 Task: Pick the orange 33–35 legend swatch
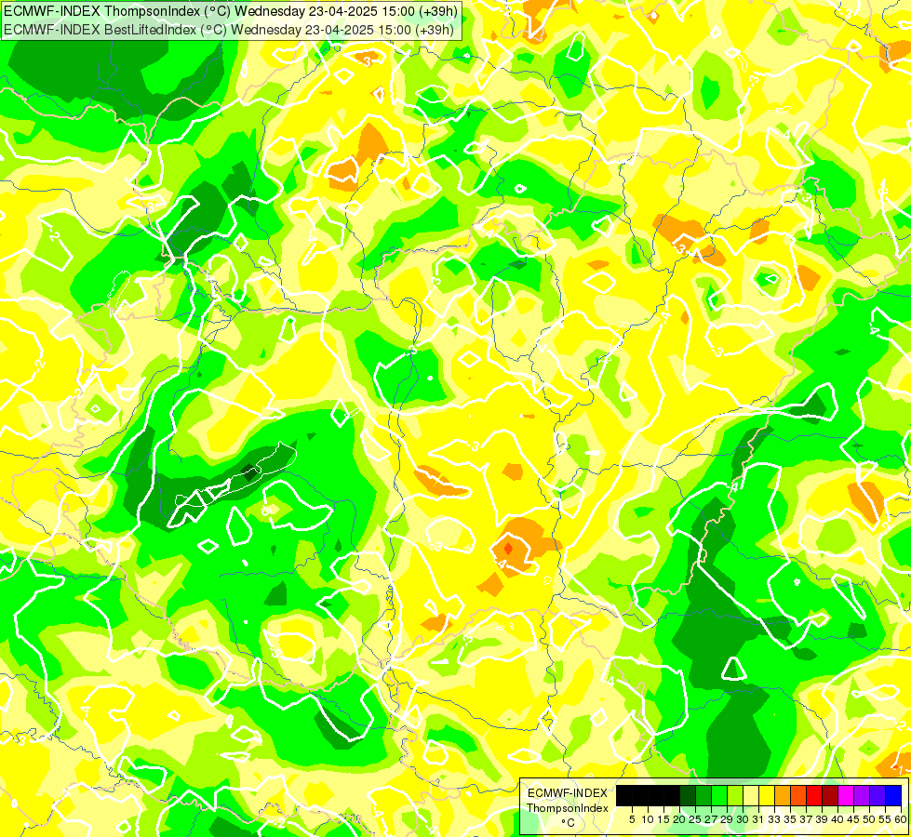pyautogui.click(x=782, y=796)
